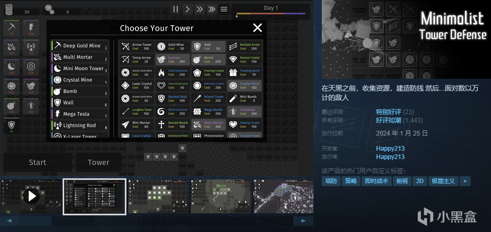Click the 极简主义 tag
Image resolution: width=491 pixels, height=232 pixels.
(443, 181)
